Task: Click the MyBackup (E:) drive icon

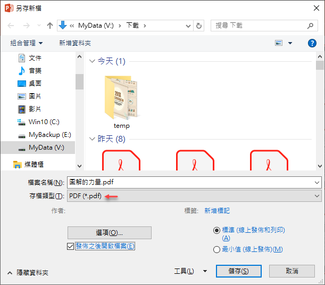Action: 22,136
